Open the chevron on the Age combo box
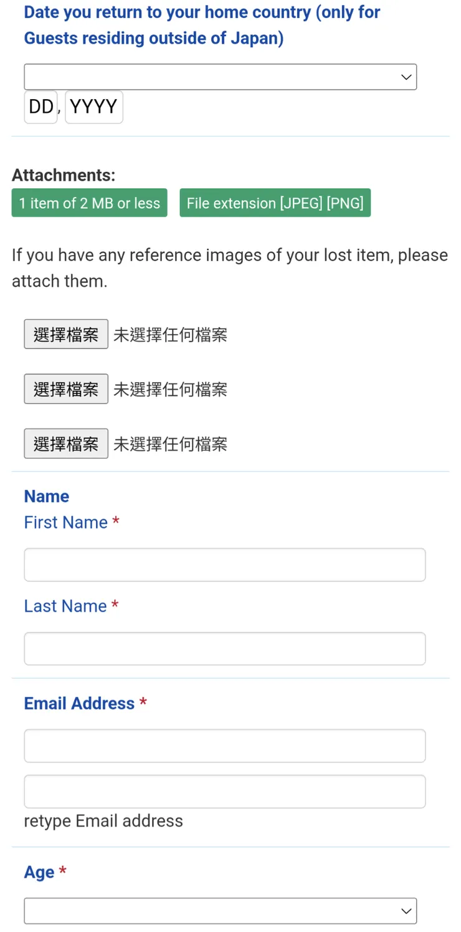 pos(406,910)
